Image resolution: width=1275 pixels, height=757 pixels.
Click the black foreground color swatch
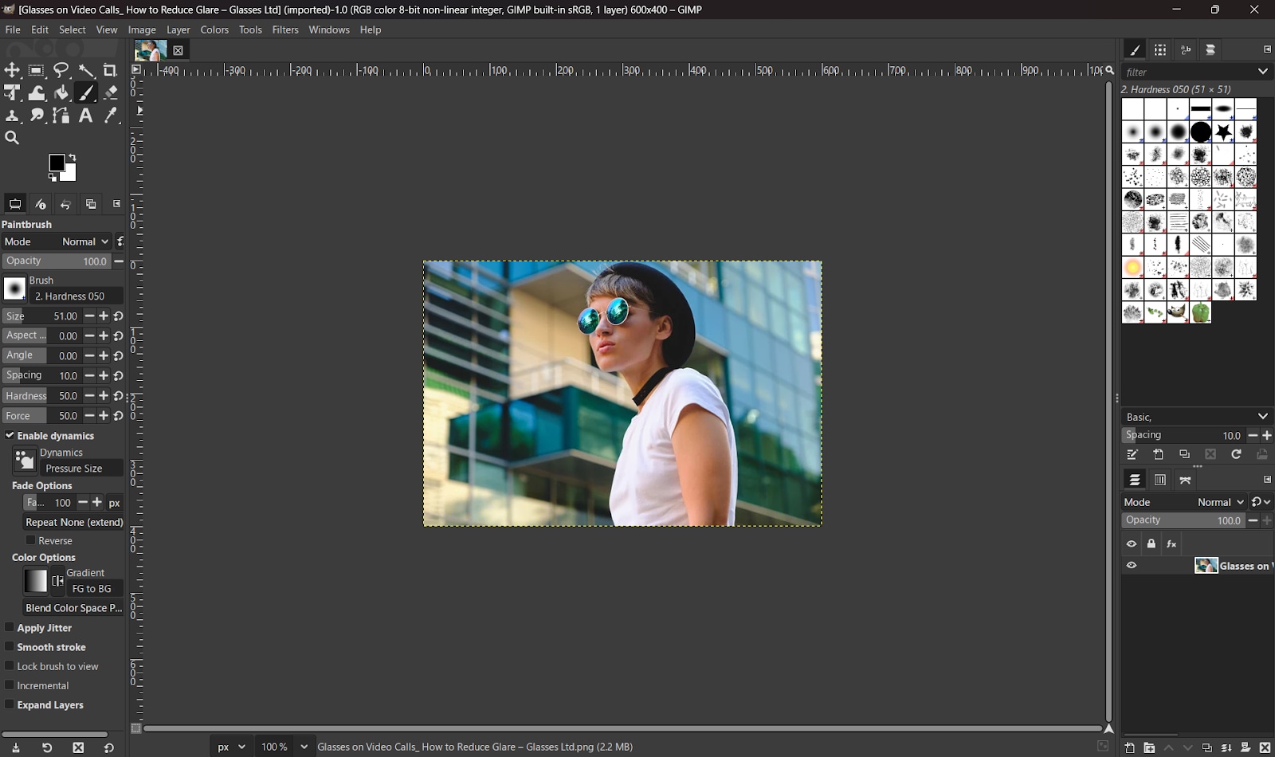(56, 163)
